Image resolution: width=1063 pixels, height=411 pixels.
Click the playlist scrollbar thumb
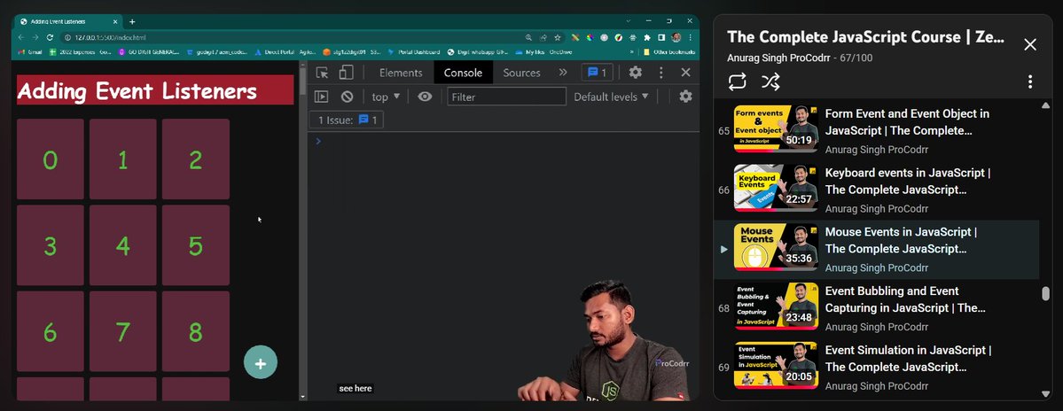coord(1045,293)
